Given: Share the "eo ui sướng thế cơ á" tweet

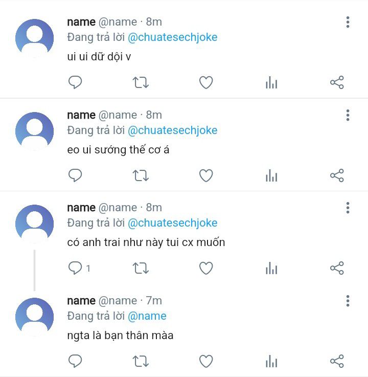Looking at the screenshot, I should (x=337, y=175).
